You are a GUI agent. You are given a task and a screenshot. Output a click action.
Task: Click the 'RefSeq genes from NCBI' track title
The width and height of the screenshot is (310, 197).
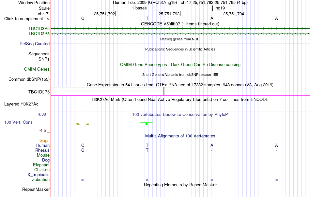[x=180, y=39]
